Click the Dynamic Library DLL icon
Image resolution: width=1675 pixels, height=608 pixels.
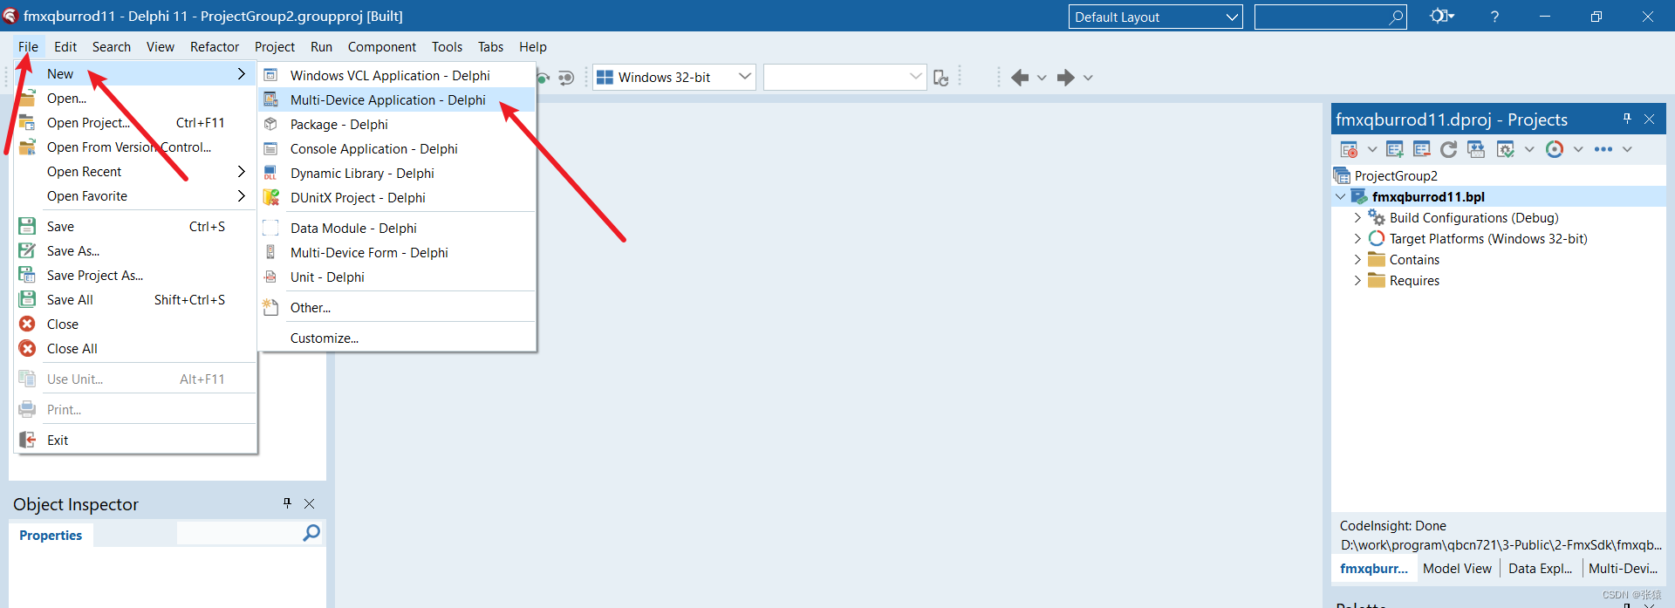[x=270, y=173]
